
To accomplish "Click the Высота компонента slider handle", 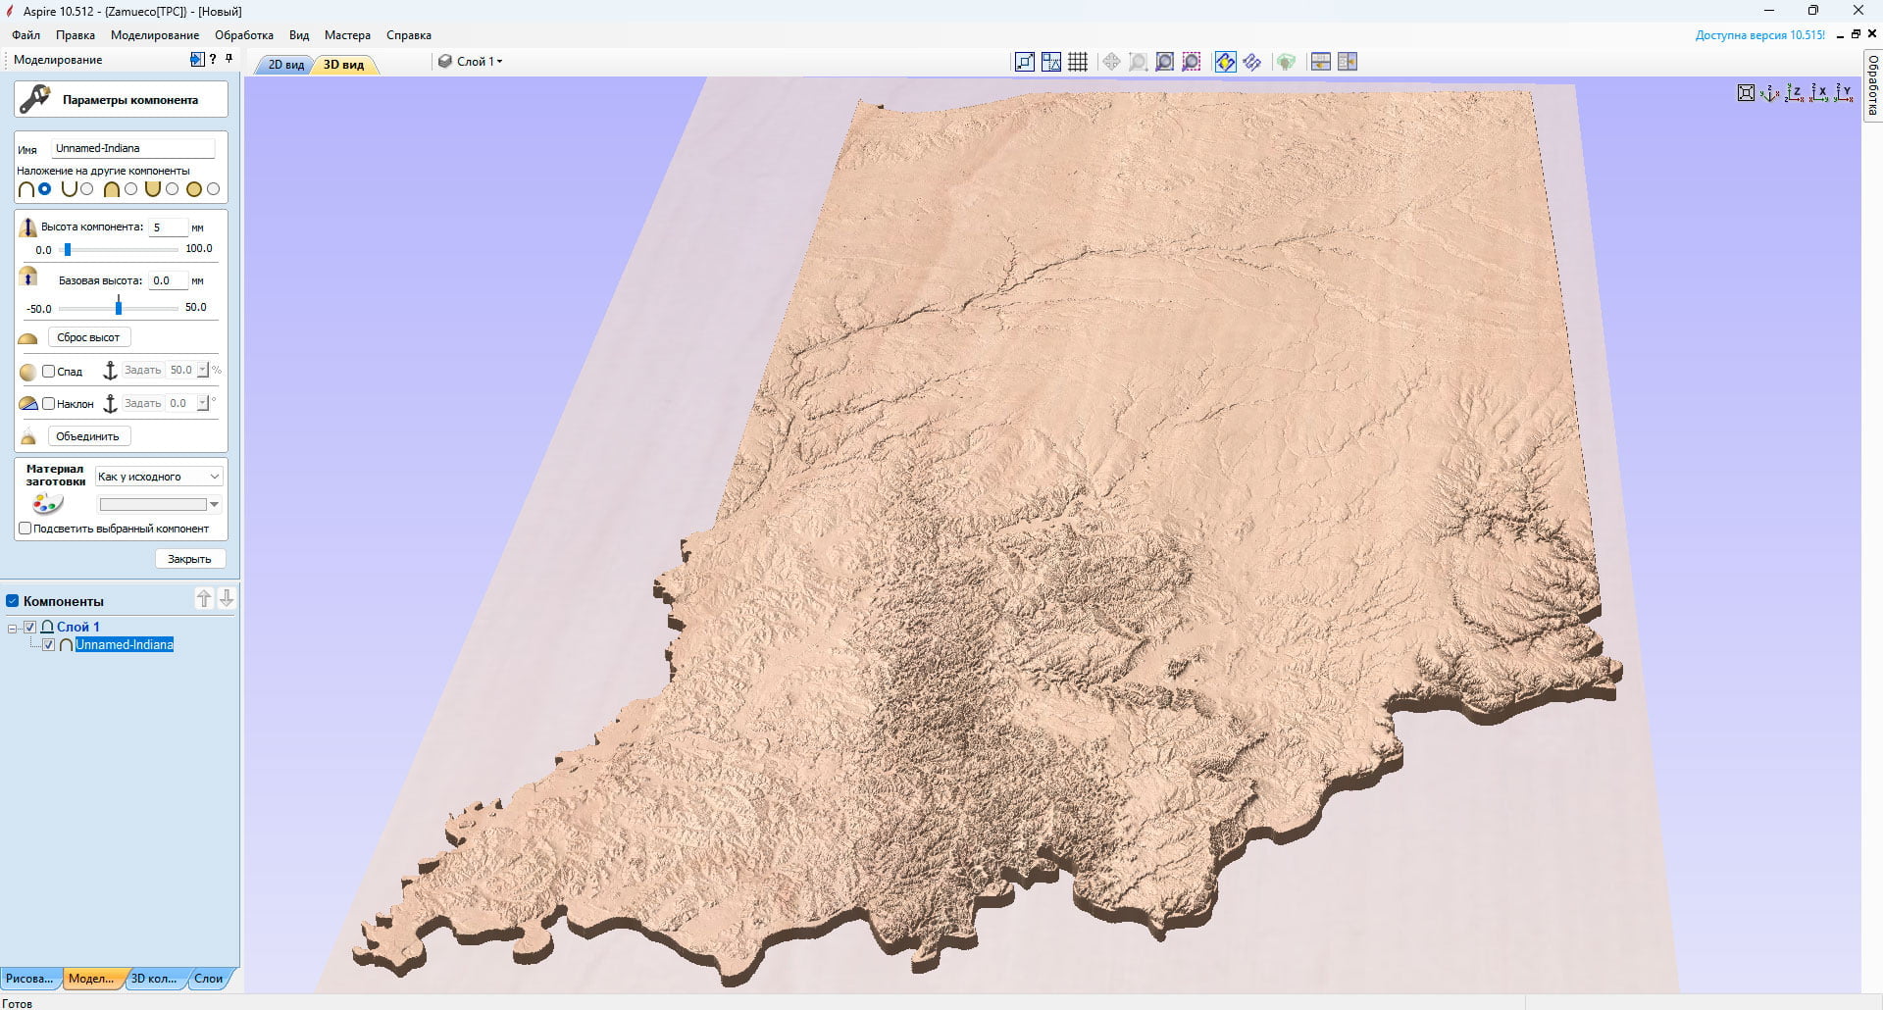I will [x=68, y=249].
